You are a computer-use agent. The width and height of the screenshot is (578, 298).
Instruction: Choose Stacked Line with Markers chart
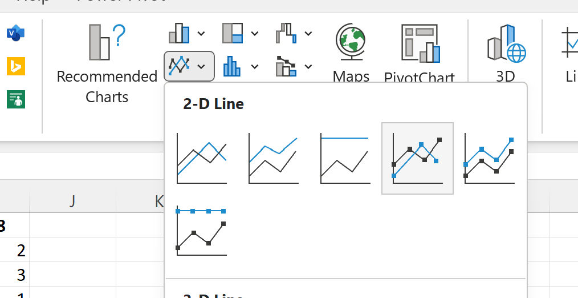(489, 158)
